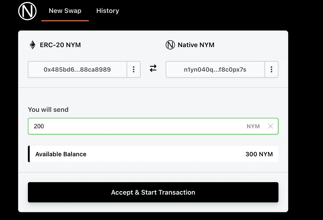
Task: Select the 0x485bd6...88ca8989 address field
Action: point(77,70)
